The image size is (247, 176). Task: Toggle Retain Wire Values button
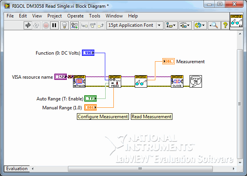[74, 25]
